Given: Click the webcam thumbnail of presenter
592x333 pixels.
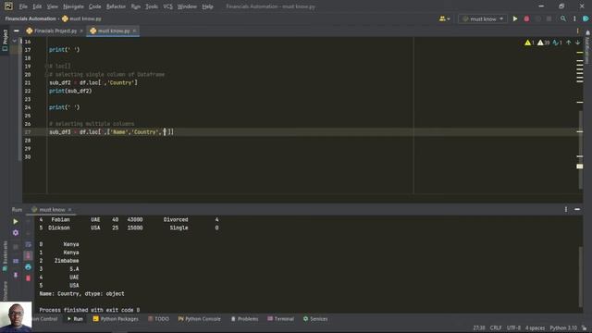Looking at the screenshot, I should 16,316.
